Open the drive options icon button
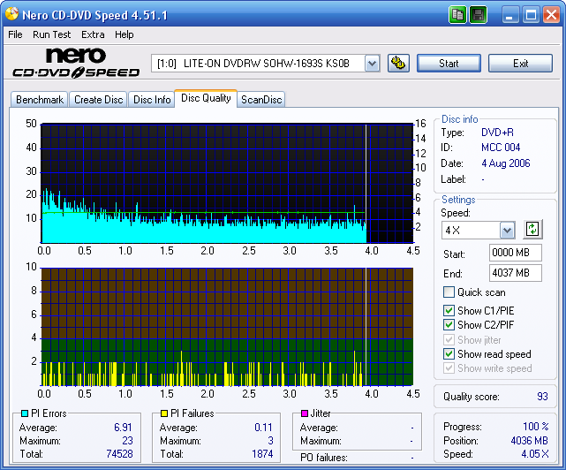Image resolution: width=566 pixels, height=470 pixels. click(398, 64)
